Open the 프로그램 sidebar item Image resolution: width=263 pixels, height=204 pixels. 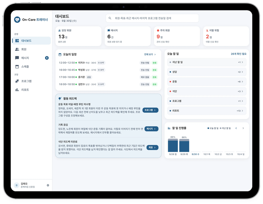point(31,81)
